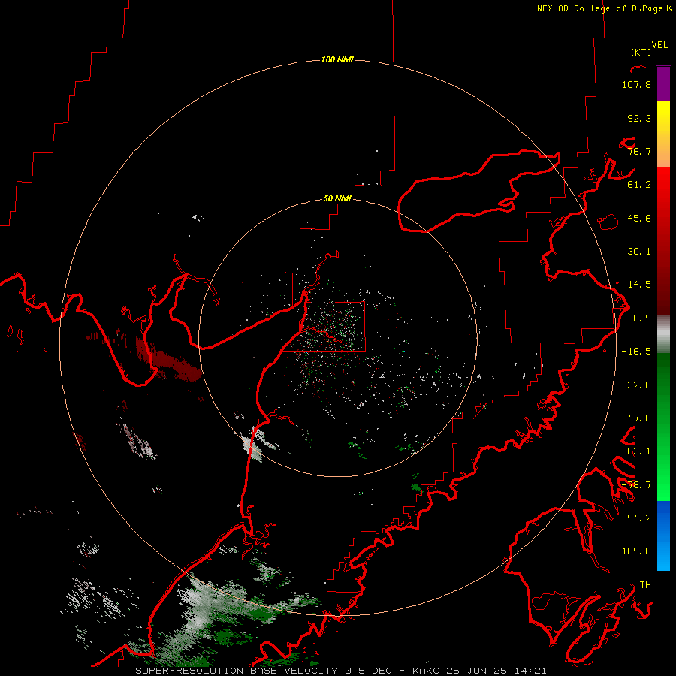Click the 30.1 velocity scale value
This screenshot has height=676, width=676.
pyautogui.click(x=639, y=252)
